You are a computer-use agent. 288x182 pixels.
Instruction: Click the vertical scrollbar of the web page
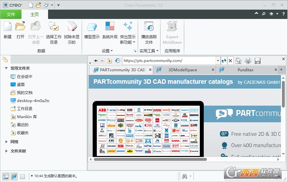pos(284,94)
